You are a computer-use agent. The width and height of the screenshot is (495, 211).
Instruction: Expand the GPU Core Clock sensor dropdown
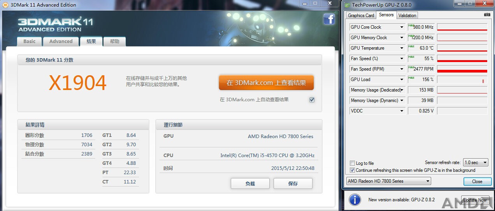click(402, 27)
